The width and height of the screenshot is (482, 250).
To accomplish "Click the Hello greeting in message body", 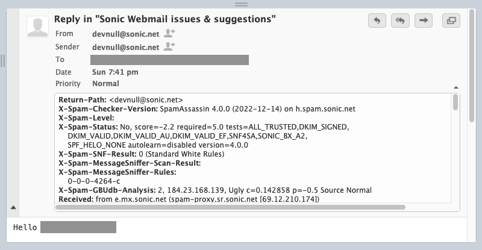I will click(25, 227).
